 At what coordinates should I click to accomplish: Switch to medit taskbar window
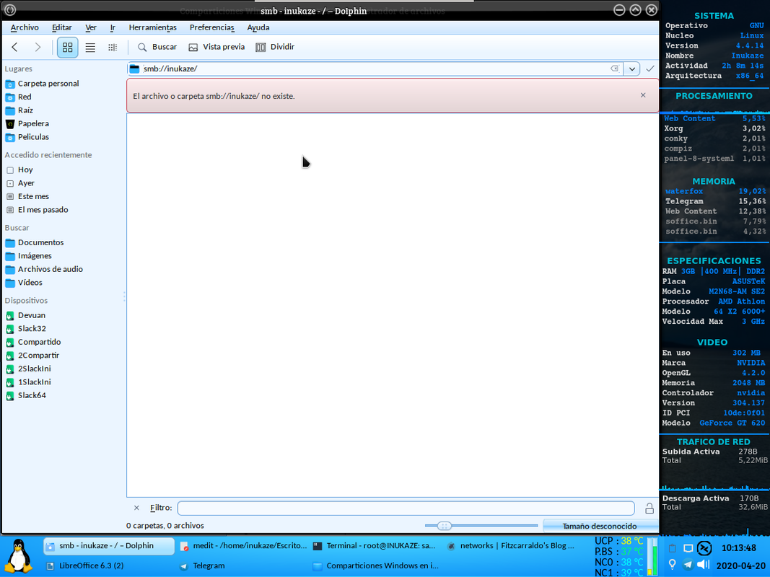tap(242, 545)
